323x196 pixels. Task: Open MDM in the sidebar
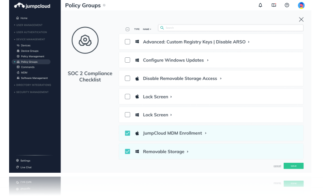[22, 73]
